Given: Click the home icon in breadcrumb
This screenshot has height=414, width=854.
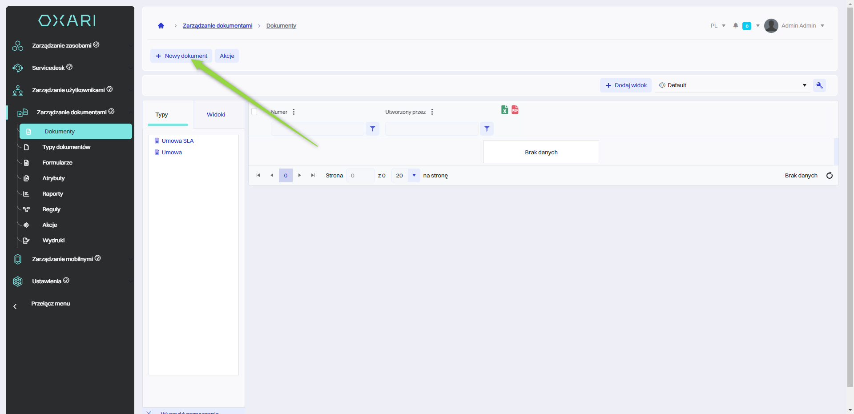Looking at the screenshot, I should tap(161, 26).
